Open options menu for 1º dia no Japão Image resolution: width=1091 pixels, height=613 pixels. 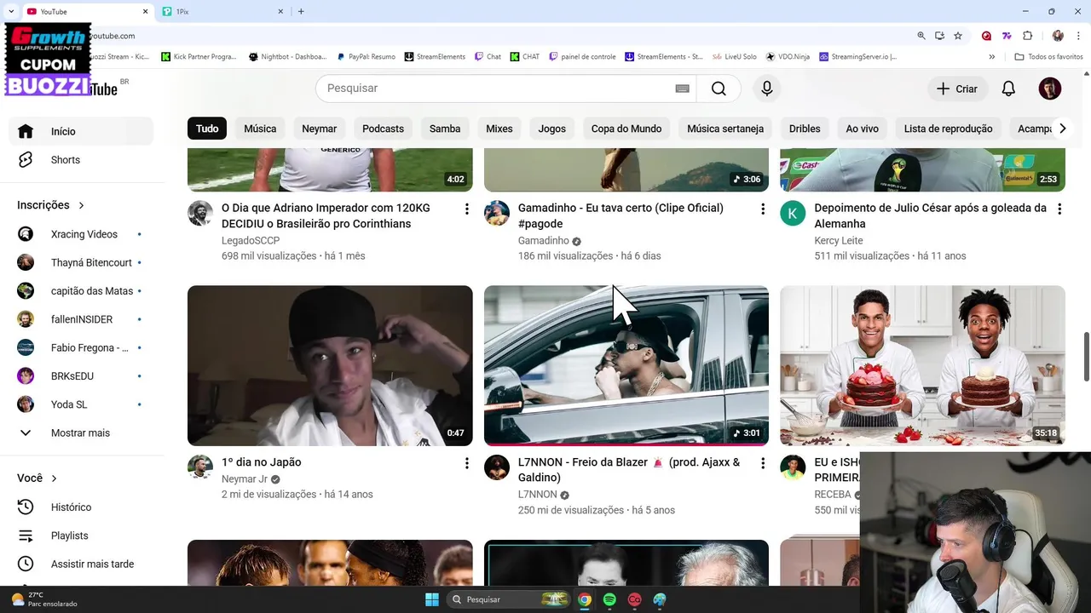[x=466, y=463]
